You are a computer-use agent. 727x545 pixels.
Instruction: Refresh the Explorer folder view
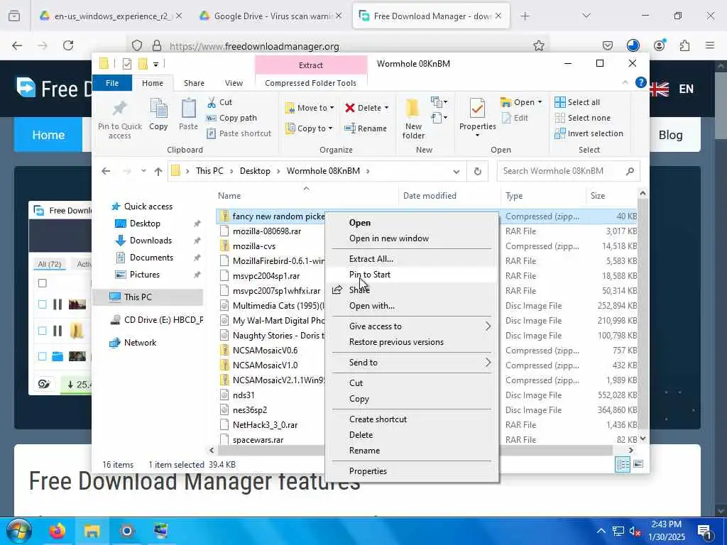point(478,171)
